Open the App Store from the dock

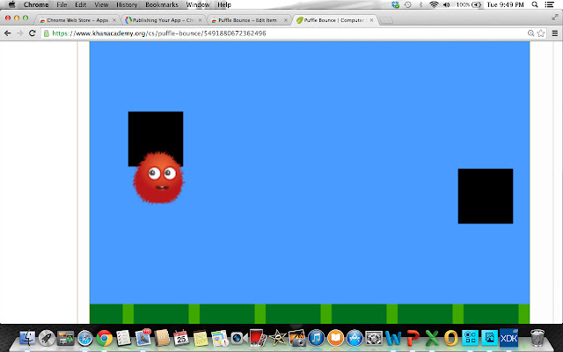pyautogui.click(x=355, y=338)
